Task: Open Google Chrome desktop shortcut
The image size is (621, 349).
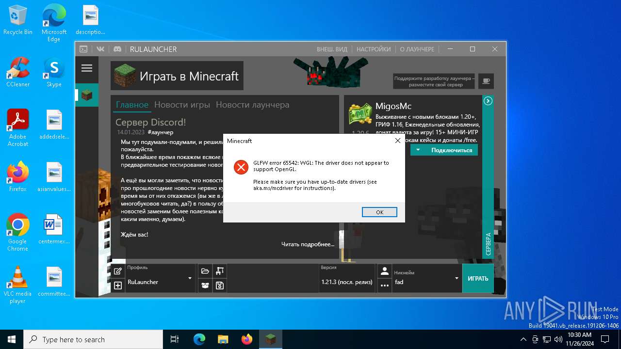Action: (x=17, y=233)
